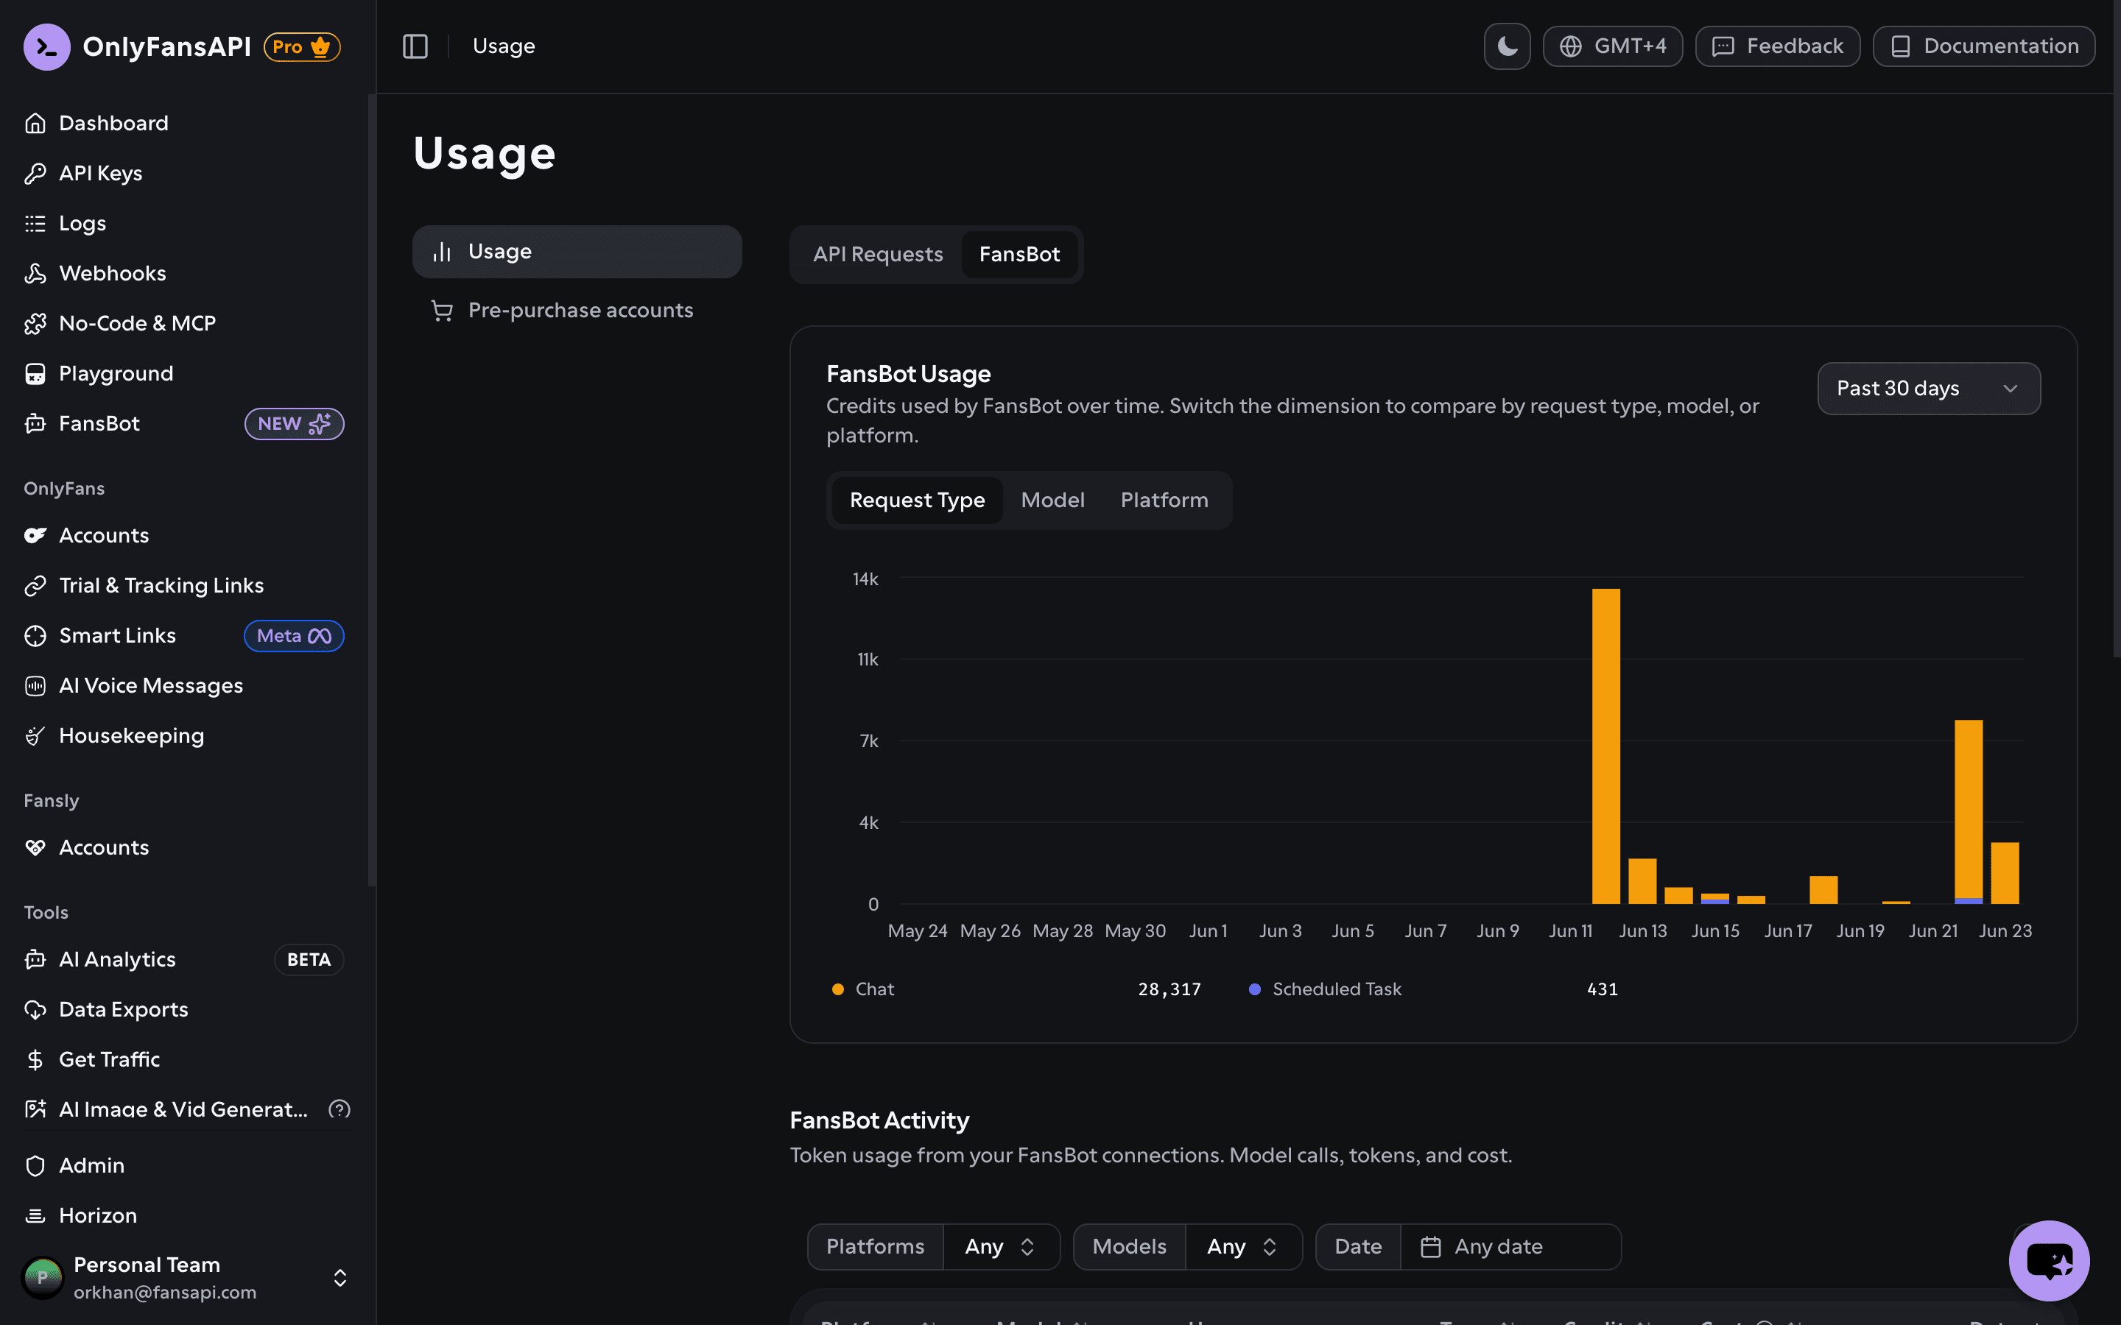The image size is (2121, 1325).
Task: Click the Personal Team avatar
Action: 43,1278
